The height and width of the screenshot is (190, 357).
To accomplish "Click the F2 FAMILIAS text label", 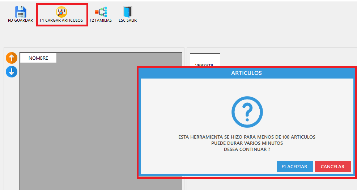I will point(101,21).
